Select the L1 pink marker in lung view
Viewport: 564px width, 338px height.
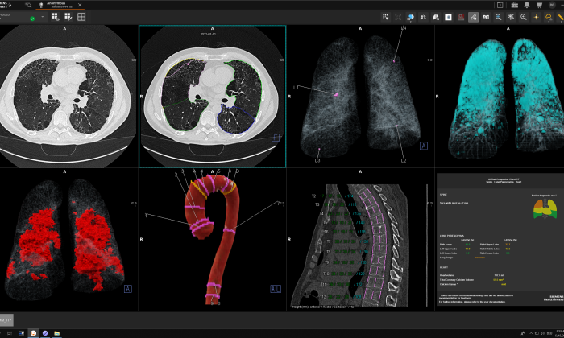click(335, 94)
